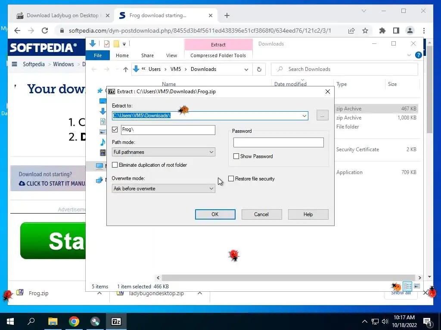Screen dimensions: 441x330
Task: Go up one folder in Explorer
Action: point(125,69)
